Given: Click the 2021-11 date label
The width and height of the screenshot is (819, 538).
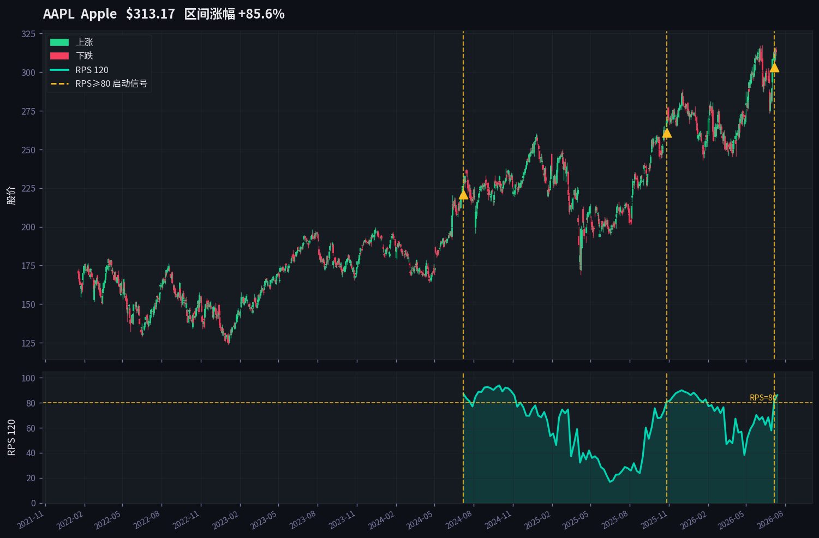Looking at the screenshot, I should (x=32, y=520).
